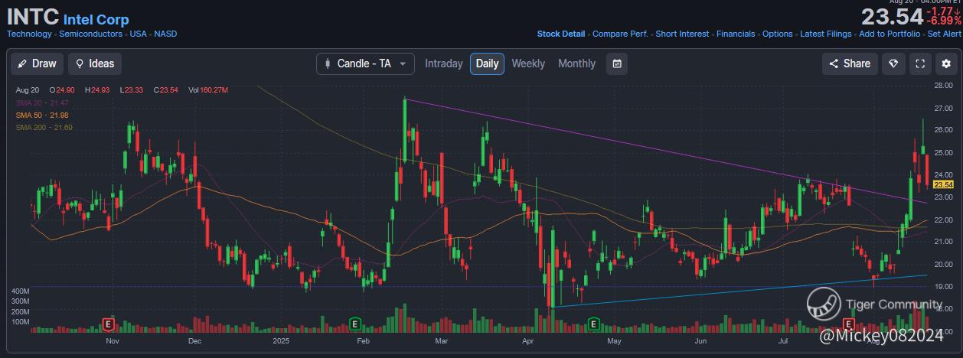The height and width of the screenshot is (358, 963).
Task: Open the Short Interest link
Action: coord(682,34)
